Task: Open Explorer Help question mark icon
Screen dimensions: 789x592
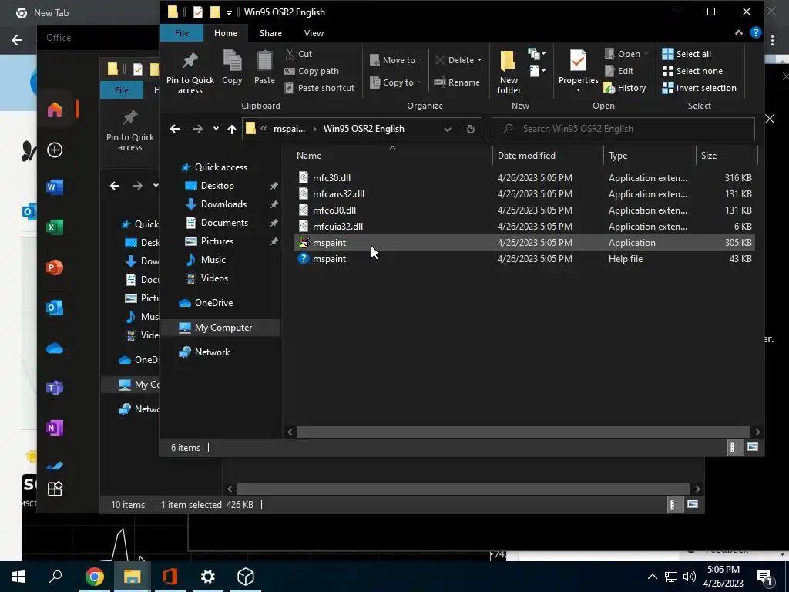Action: tap(755, 32)
